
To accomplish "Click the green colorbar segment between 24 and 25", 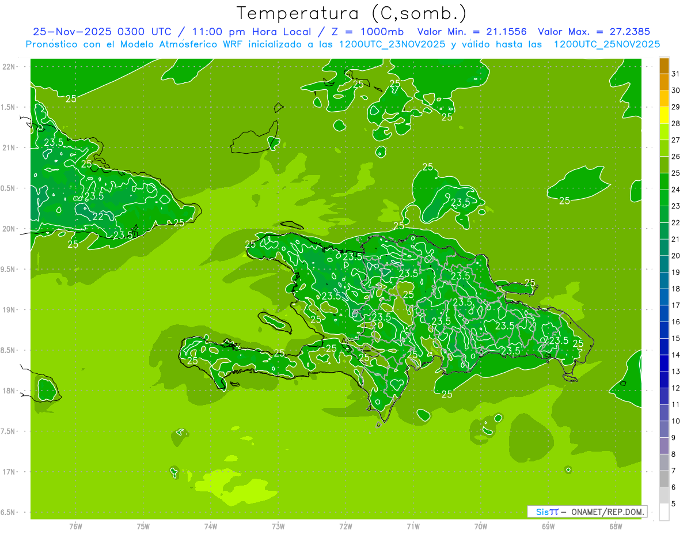I will tap(664, 181).
